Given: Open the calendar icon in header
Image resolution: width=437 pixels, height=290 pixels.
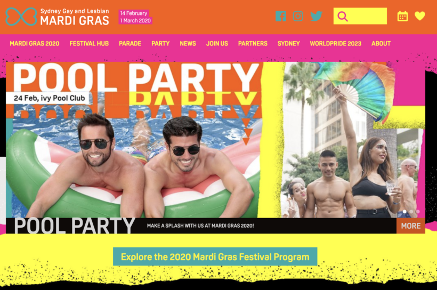Looking at the screenshot, I should point(402,16).
